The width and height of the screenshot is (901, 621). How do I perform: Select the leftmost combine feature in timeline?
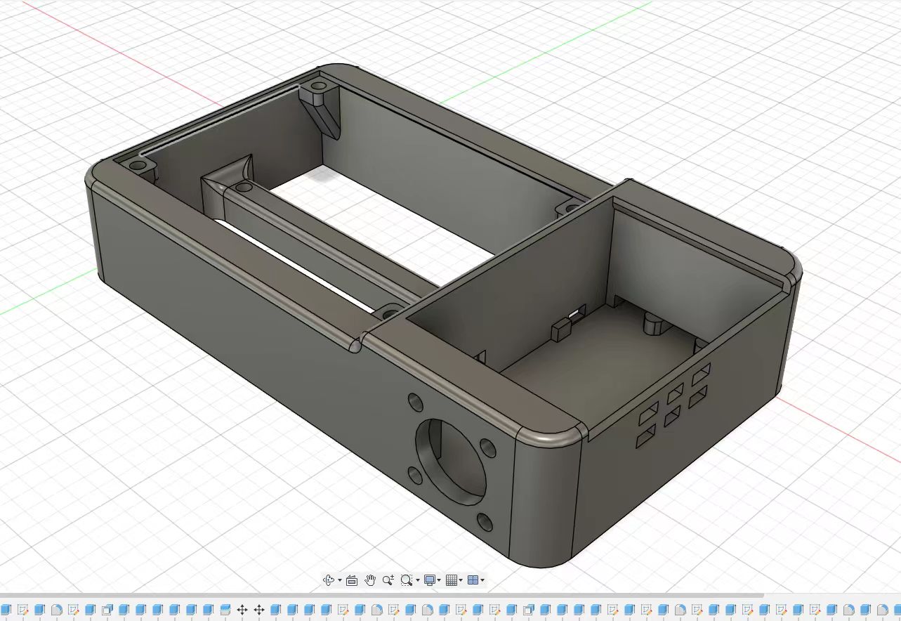(x=107, y=610)
